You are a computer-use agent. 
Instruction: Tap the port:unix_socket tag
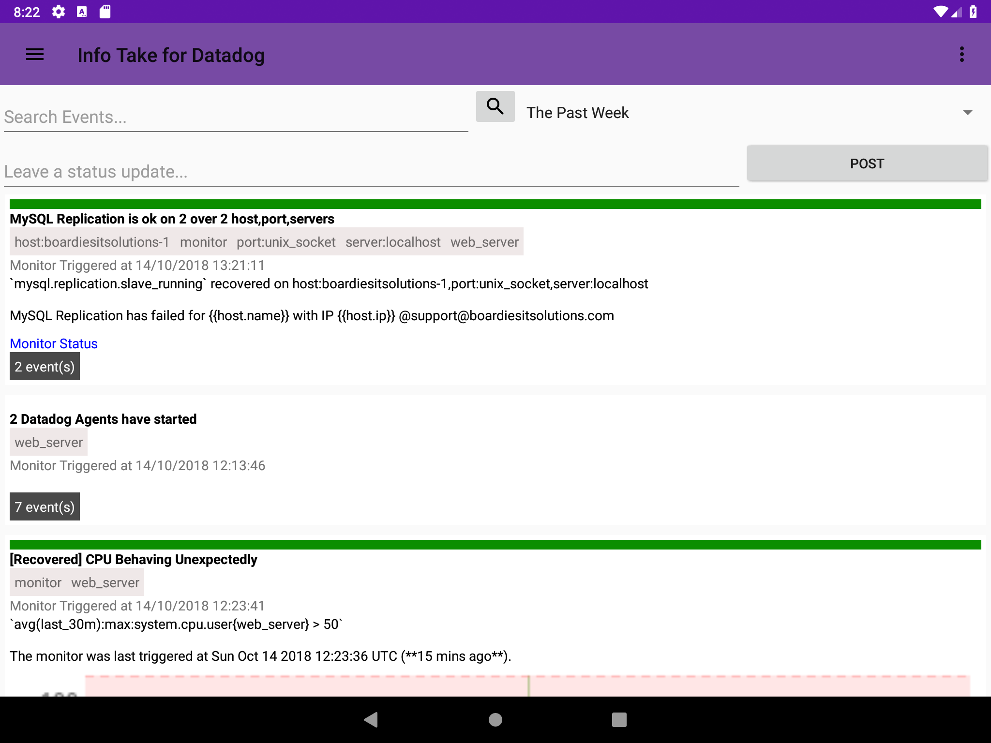tap(286, 242)
